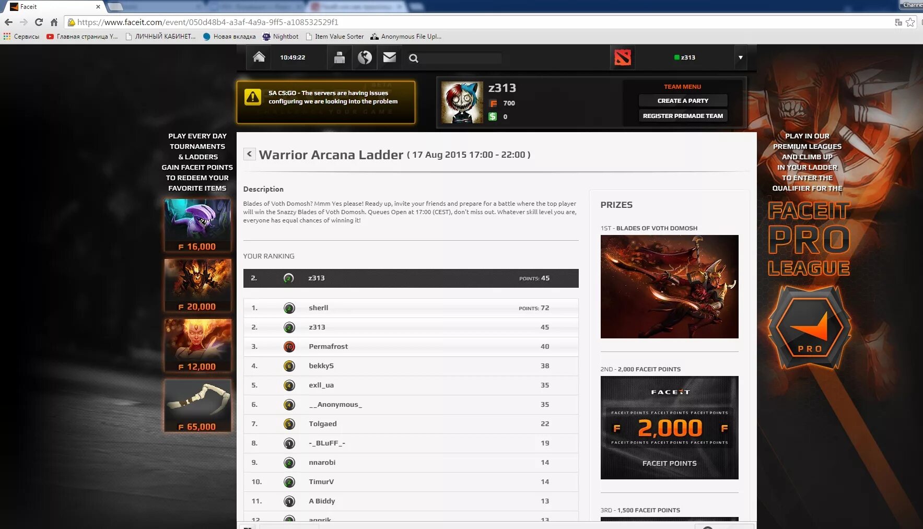This screenshot has height=529, width=923.
Task: Click the Faceit Pro League badge
Action: (809, 328)
